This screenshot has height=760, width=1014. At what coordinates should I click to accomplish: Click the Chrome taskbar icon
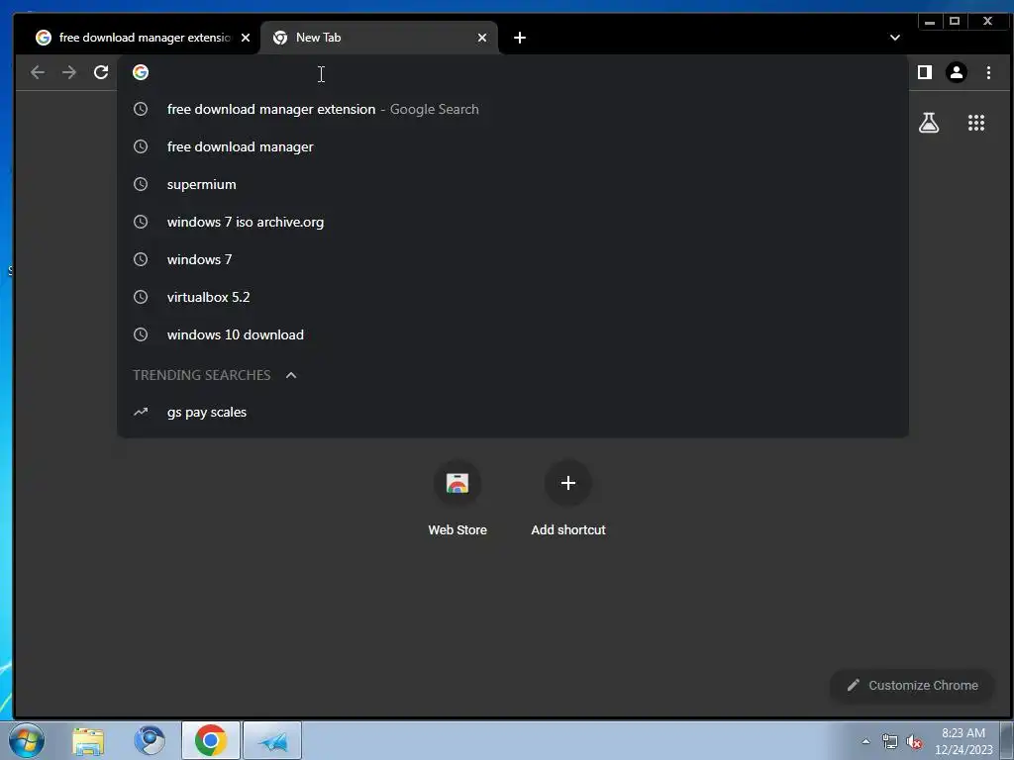point(210,740)
